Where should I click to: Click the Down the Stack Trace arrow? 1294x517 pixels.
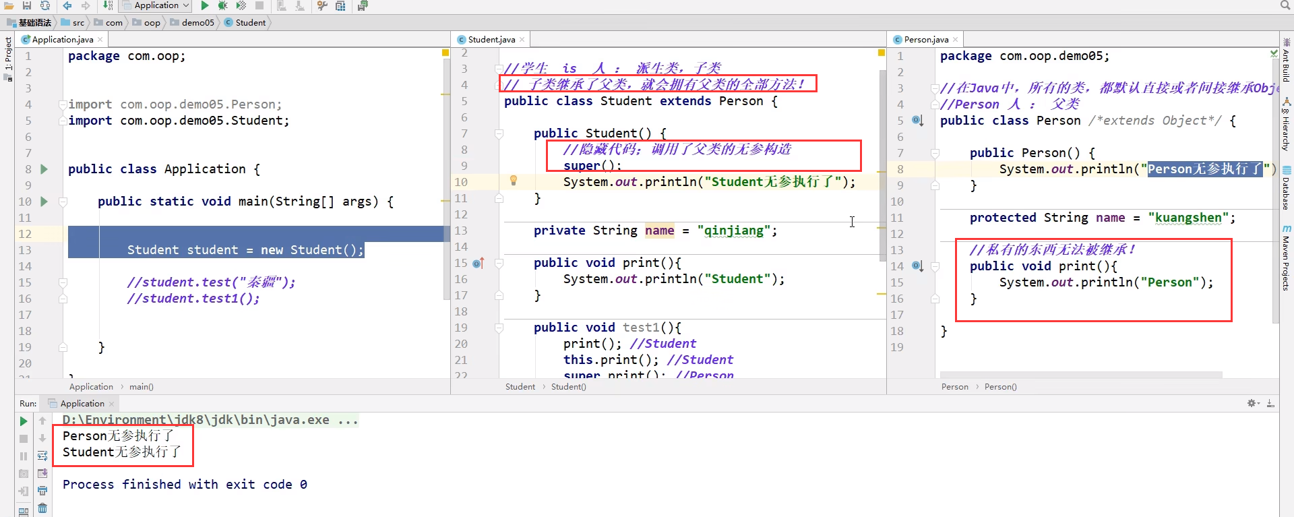click(x=42, y=438)
